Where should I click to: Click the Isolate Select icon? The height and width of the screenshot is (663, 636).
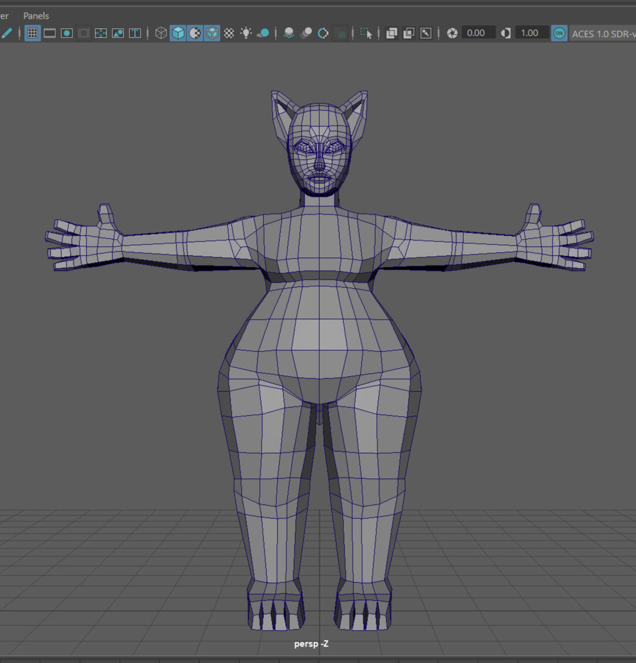point(366,33)
